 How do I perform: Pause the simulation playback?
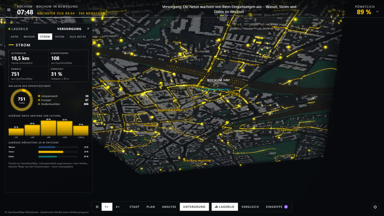click(97, 207)
